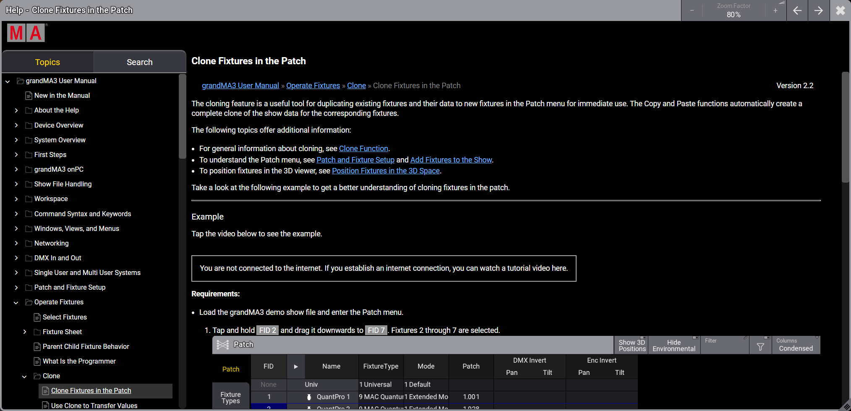The image size is (851, 411).
Task: Click the crossed-beams Patch title icon
Action: (x=223, y=344)
